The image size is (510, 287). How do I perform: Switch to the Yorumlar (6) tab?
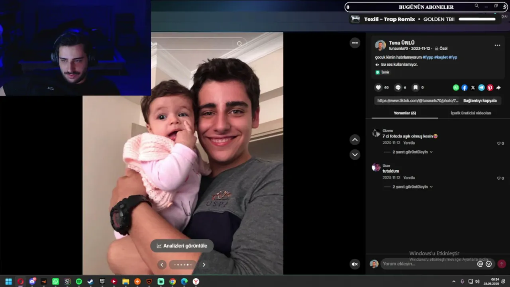[x=405, y=113]
